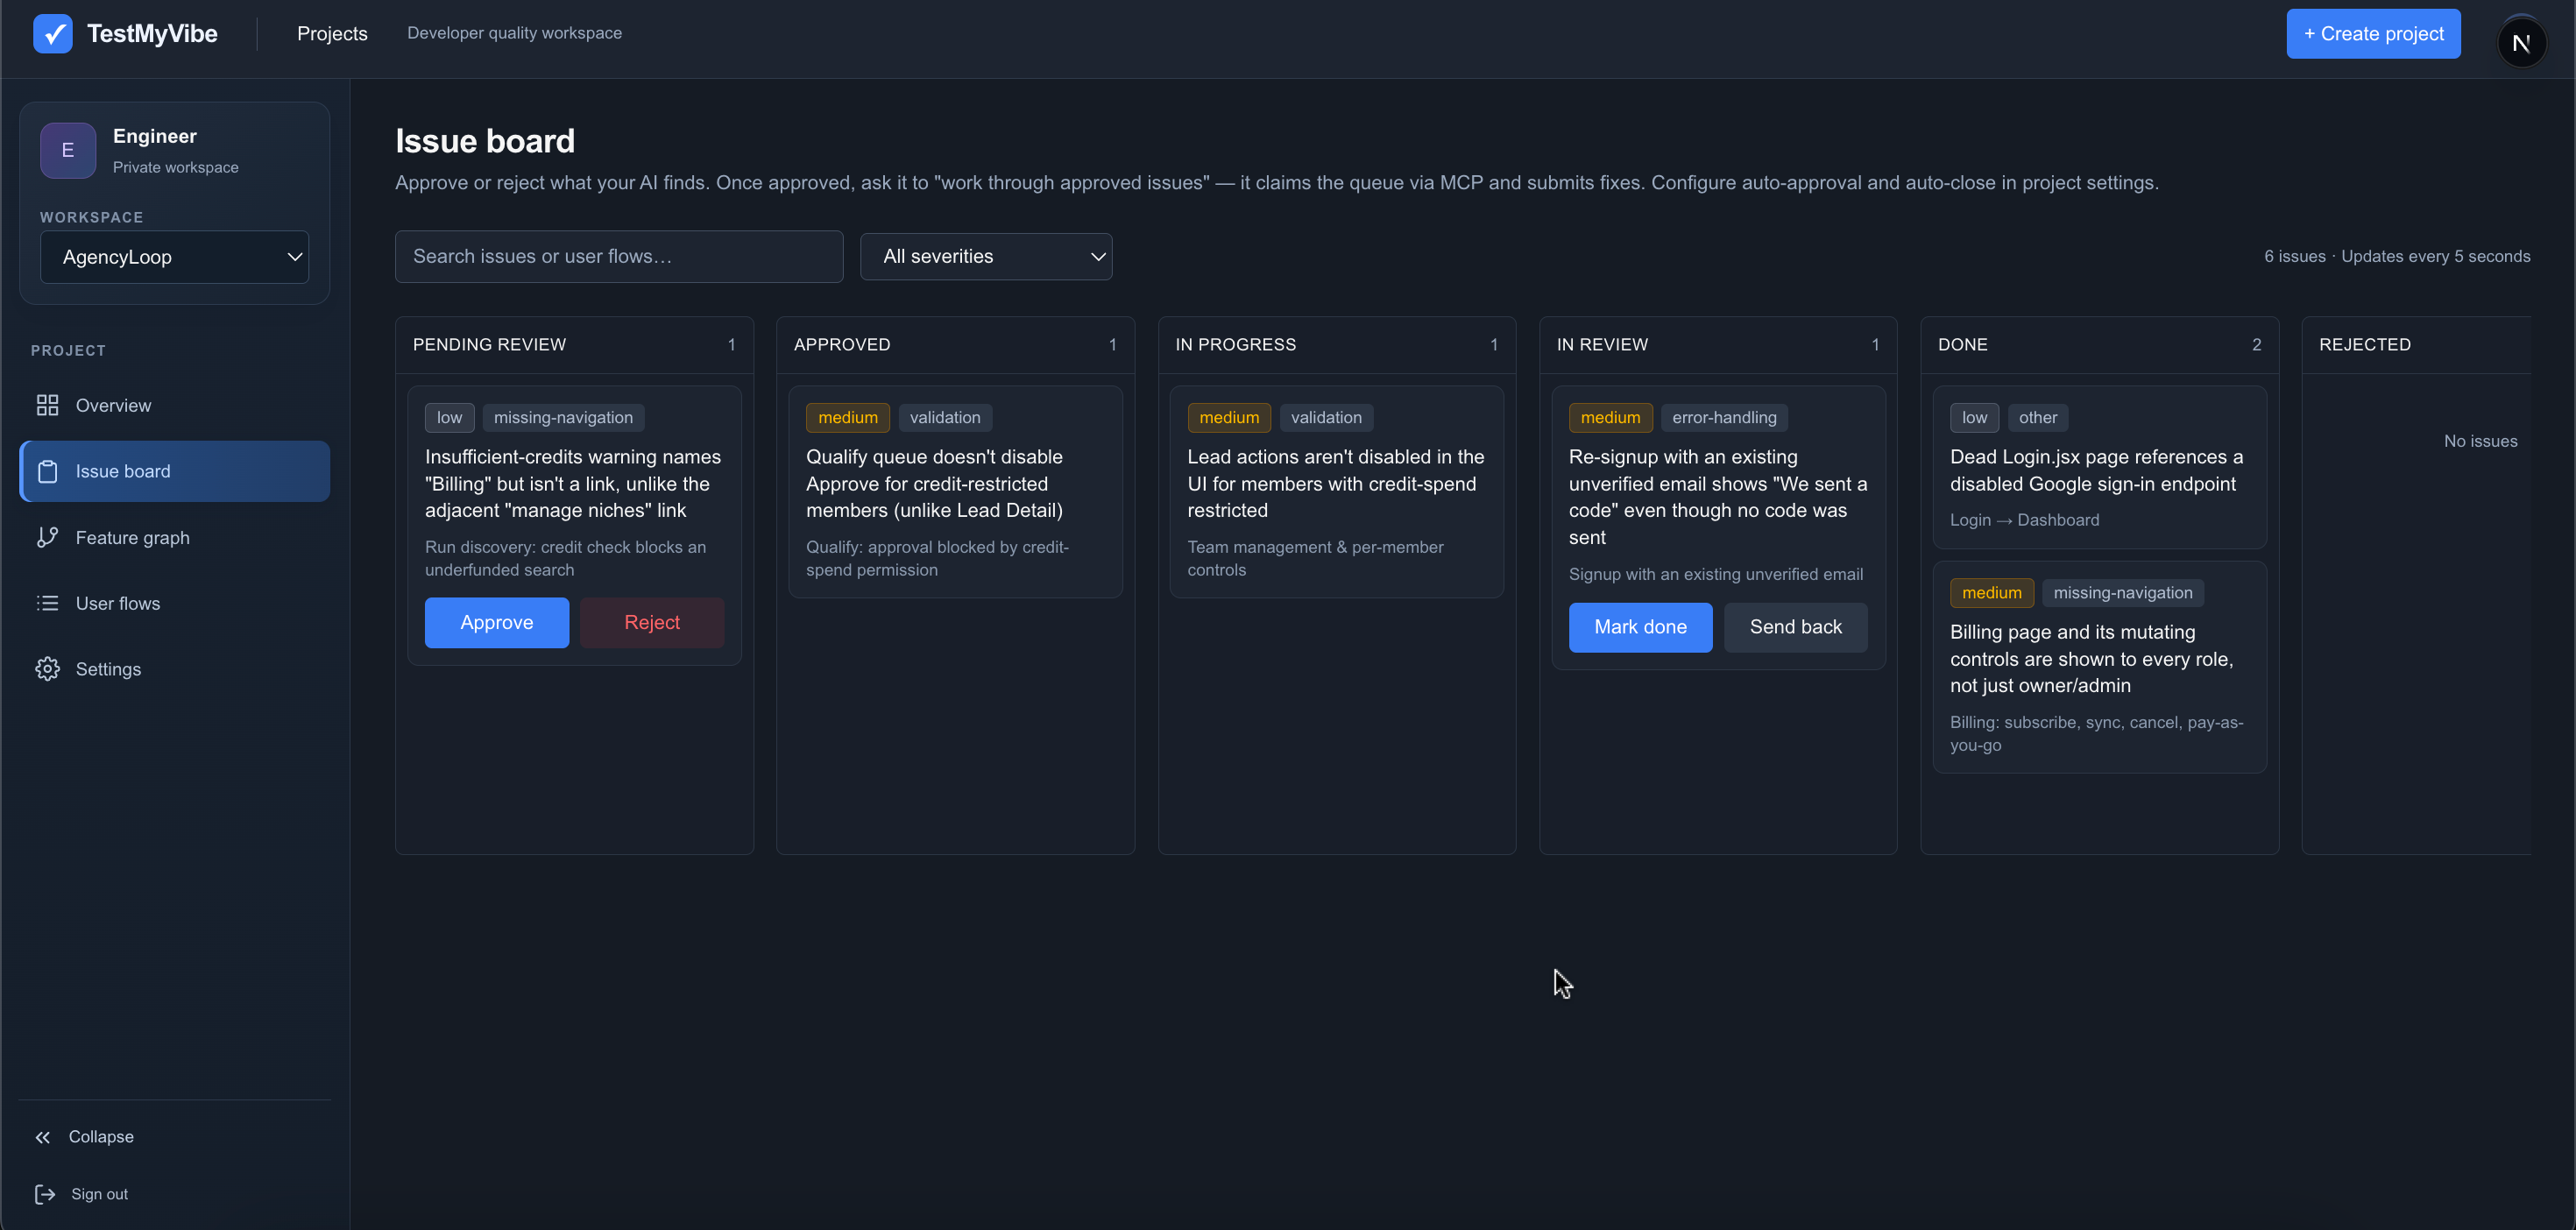Select the Issue board clipboard icon
Screen dimensions: 2576x1230
point(47,471)
